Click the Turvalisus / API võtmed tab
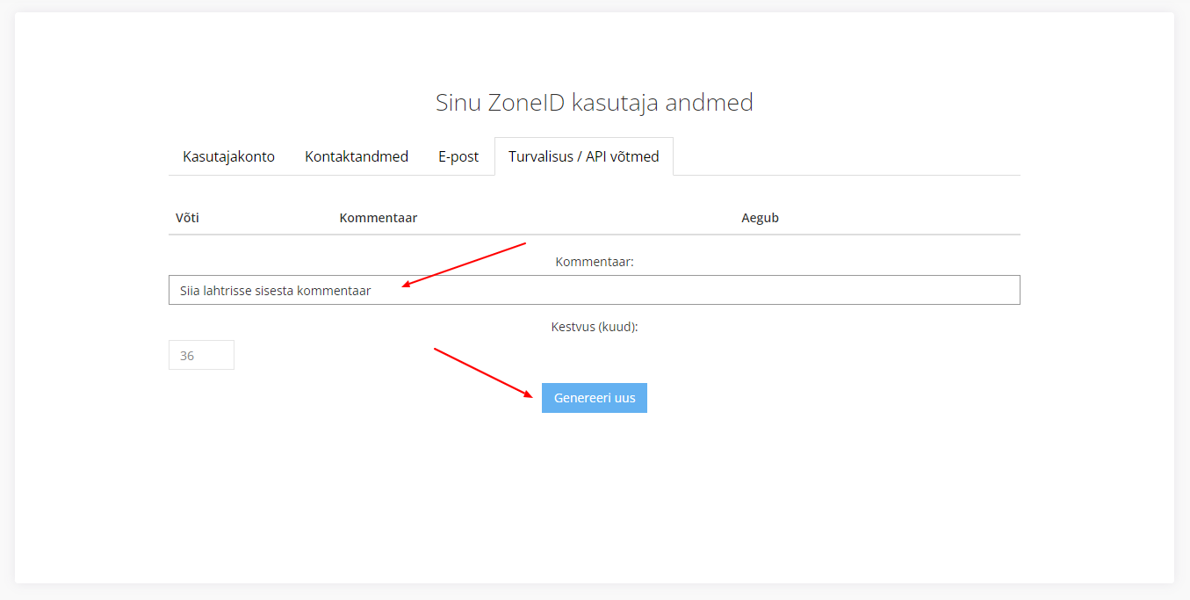Viewport: 1190px width, 600px height. click(x=583, y=157)
